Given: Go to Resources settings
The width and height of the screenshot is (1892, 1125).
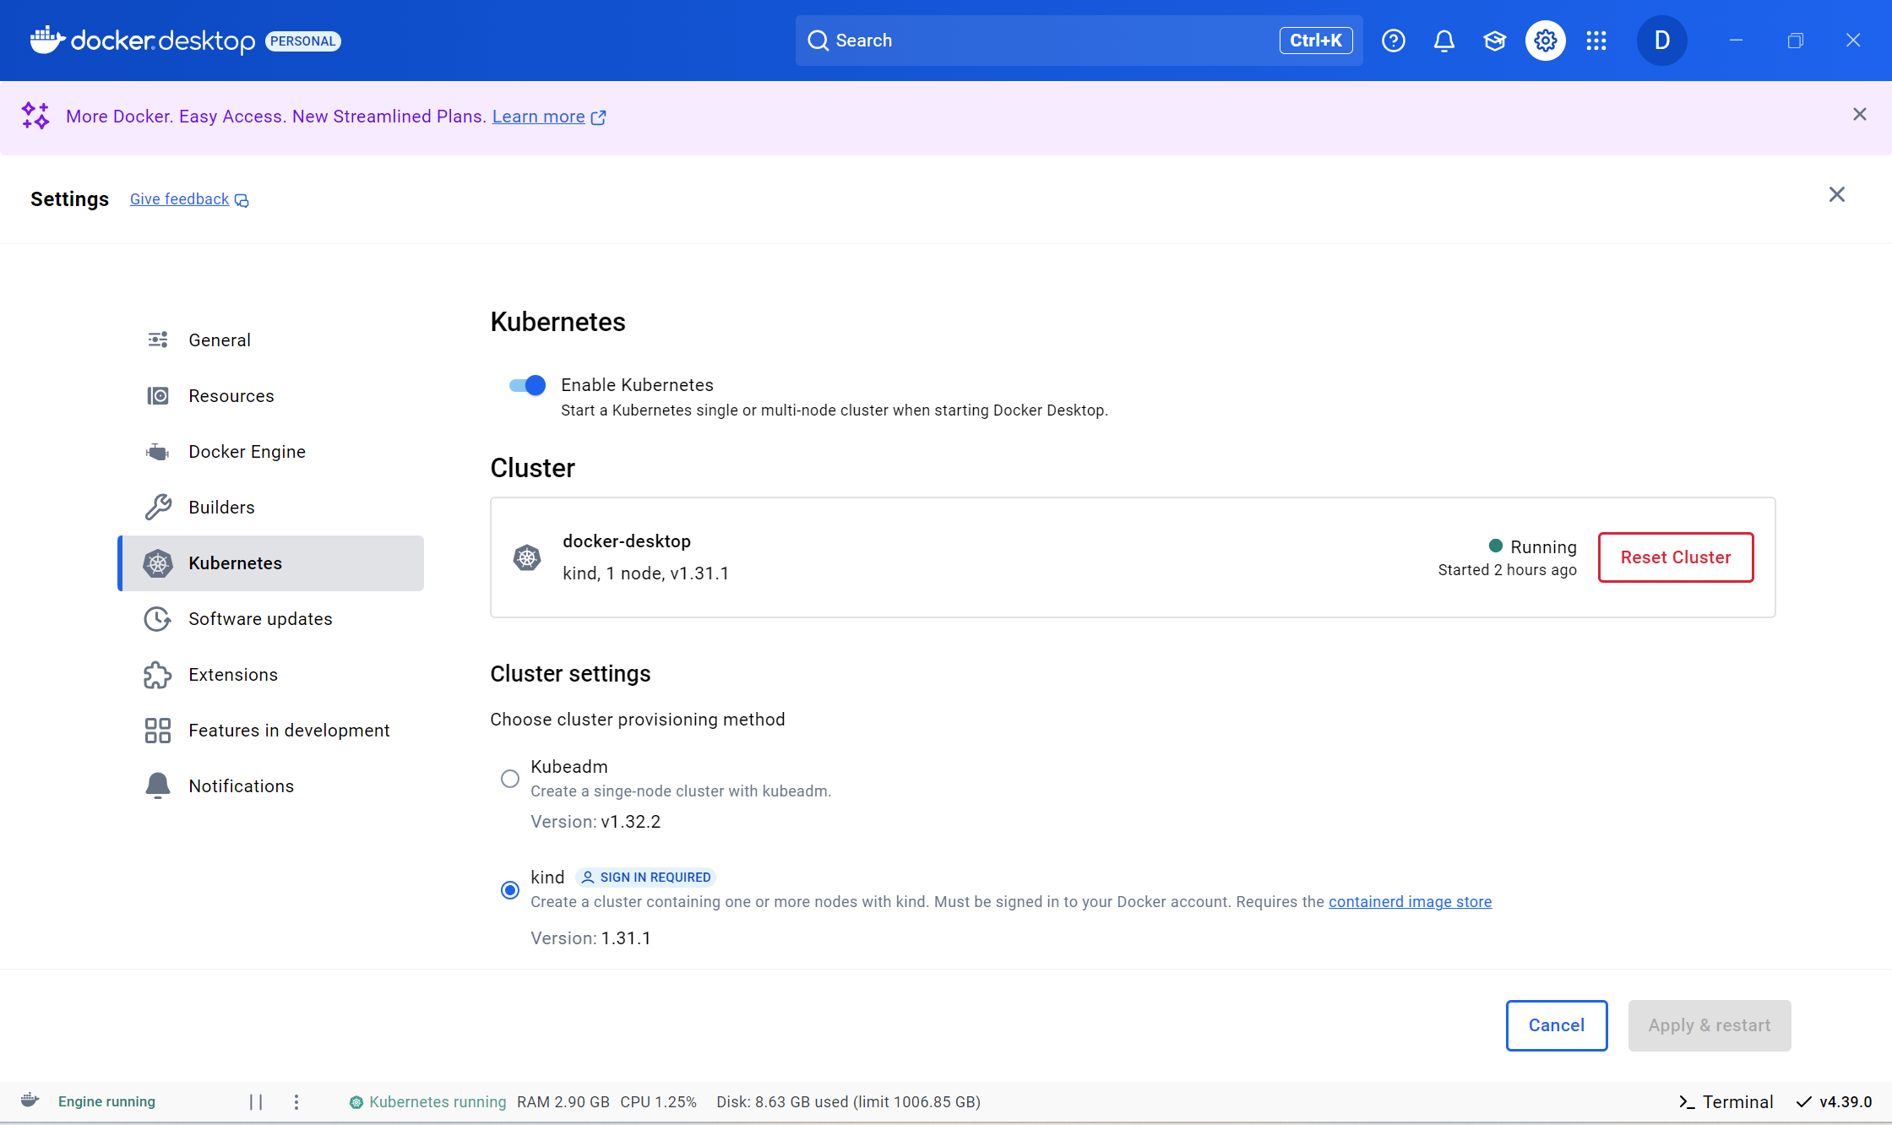Looking at the screenshot, I should tap(270, 395).
